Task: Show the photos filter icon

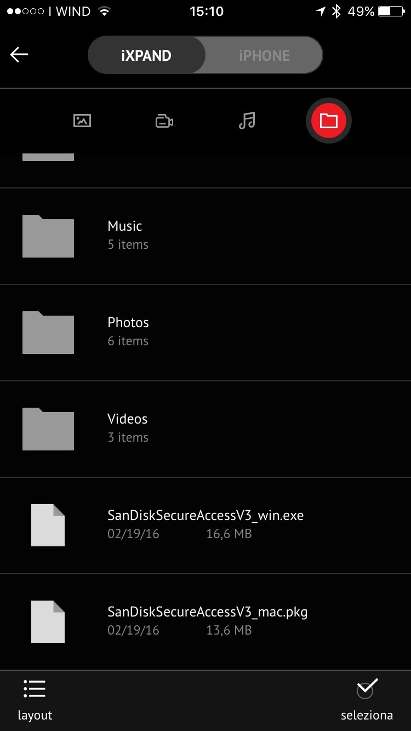Action: pyautogui.click(x=82, y=121)
